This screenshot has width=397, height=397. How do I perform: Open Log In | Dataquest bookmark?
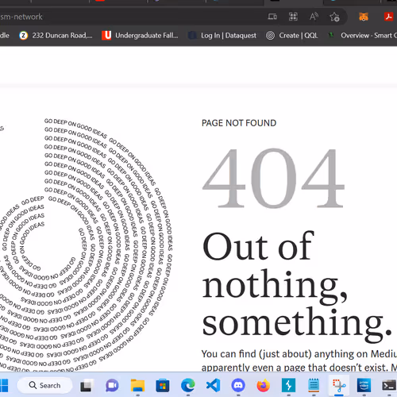pos(222,36)
